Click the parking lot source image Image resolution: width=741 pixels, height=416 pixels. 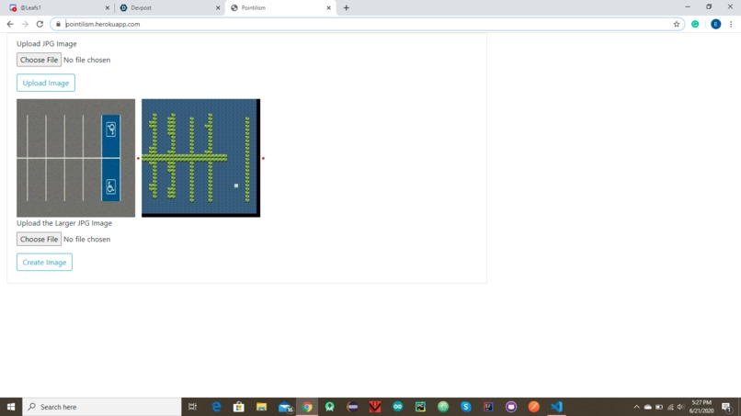coord(75,158)
